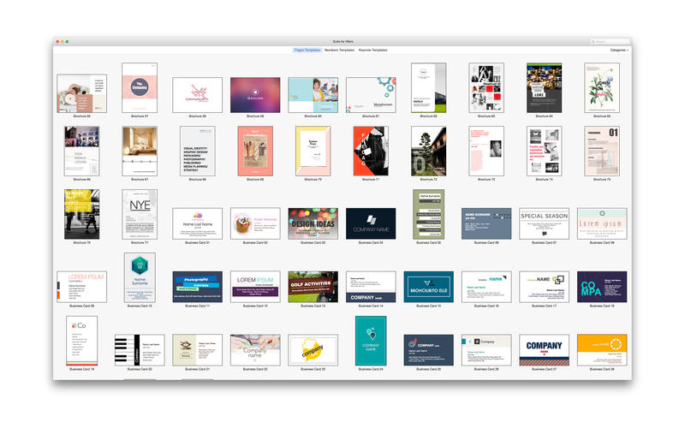Select the Brochure 66 template

click(x=81, y=152)
